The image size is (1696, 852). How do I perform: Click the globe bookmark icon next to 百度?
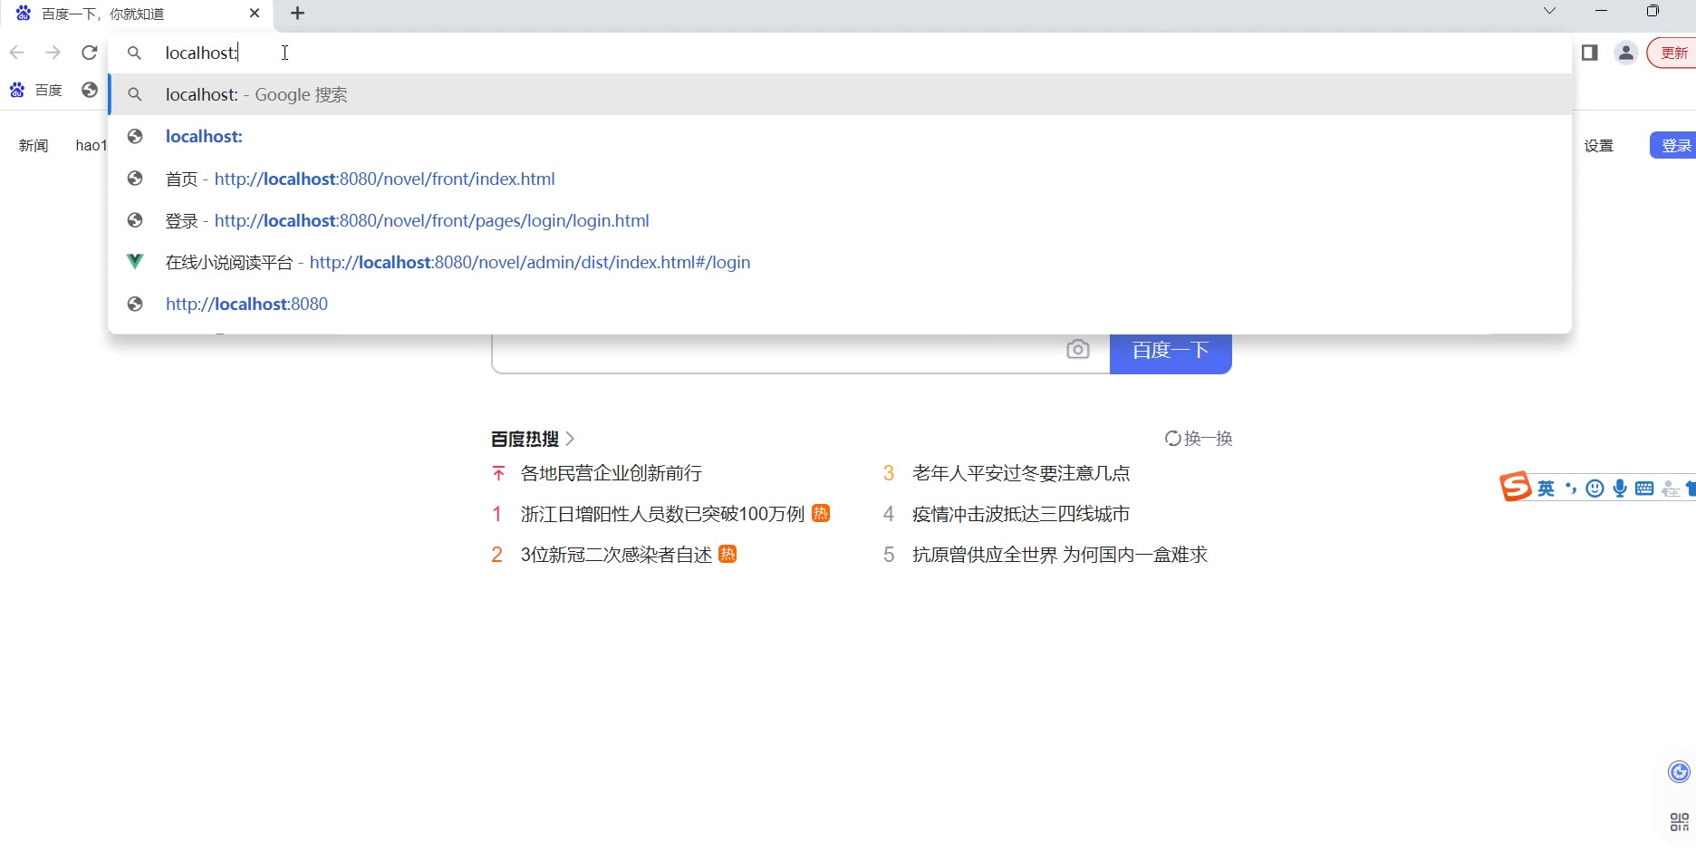pos(89,90)
